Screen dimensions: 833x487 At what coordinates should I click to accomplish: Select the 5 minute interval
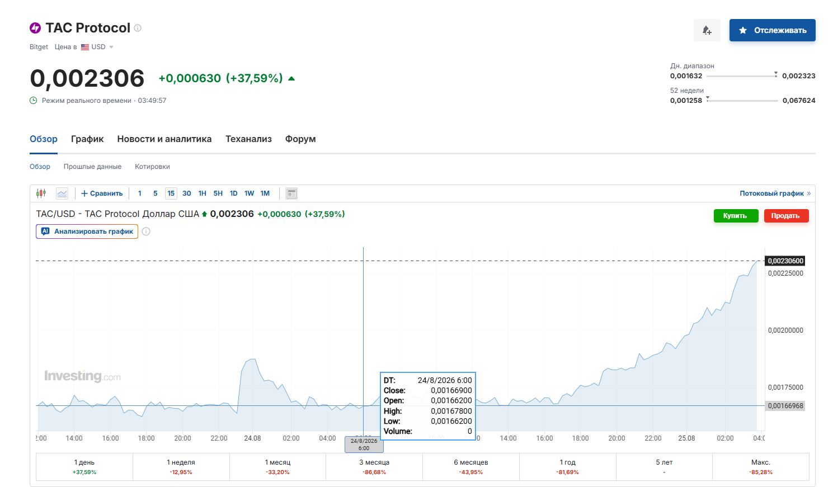[x=156, y=193]
